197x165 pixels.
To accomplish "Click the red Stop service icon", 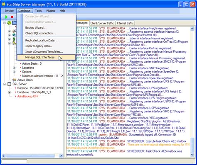I will [12, 17].
